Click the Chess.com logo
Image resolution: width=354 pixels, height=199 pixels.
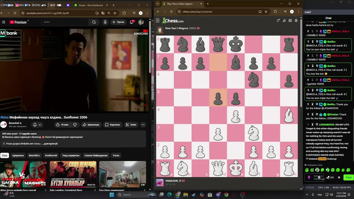click(x=173, y=21)
